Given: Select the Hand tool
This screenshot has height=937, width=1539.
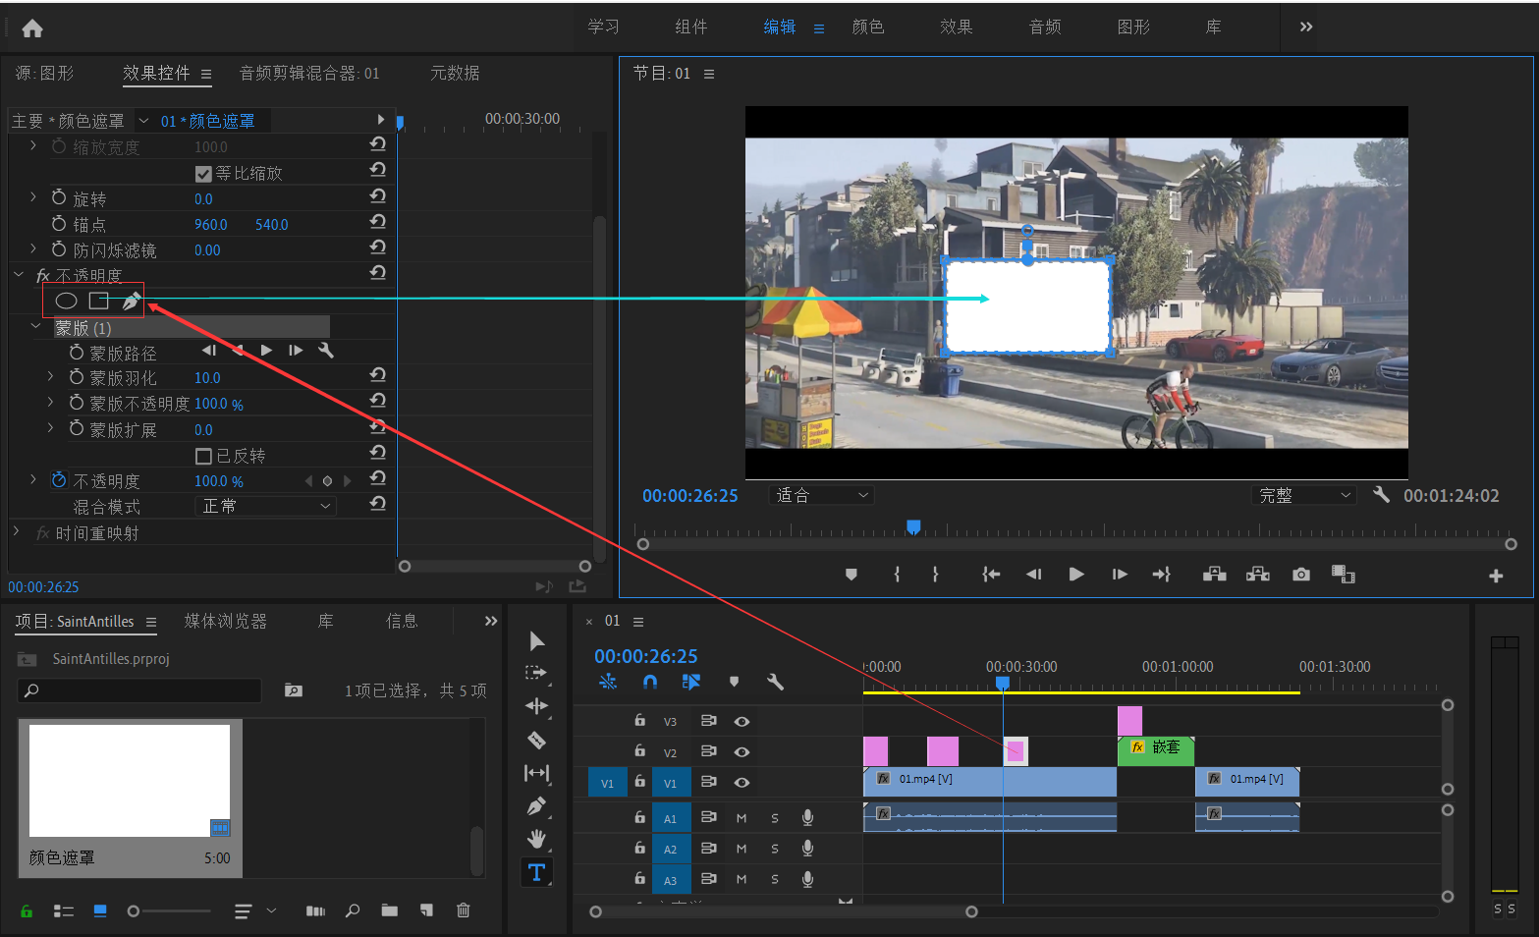Looking at the screenshot, I should [536, 839].
